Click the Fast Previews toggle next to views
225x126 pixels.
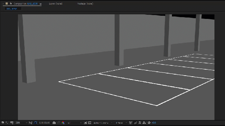pos(135,123)
